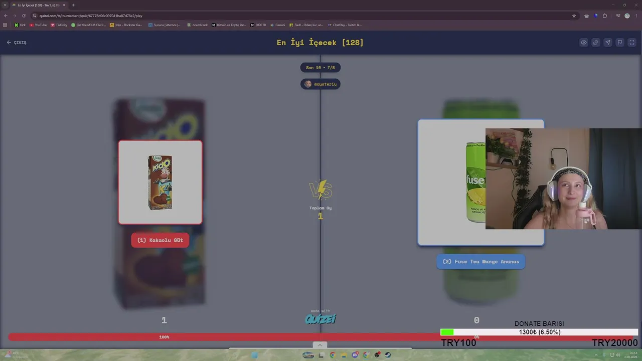Open the media controls icon in Chrome toolbar
Image resolution: width=642 pixels, height=361 pixels.
(x=618, y=16)
